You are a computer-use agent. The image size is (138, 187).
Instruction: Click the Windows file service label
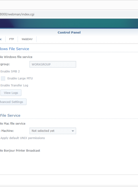[16, 57]
